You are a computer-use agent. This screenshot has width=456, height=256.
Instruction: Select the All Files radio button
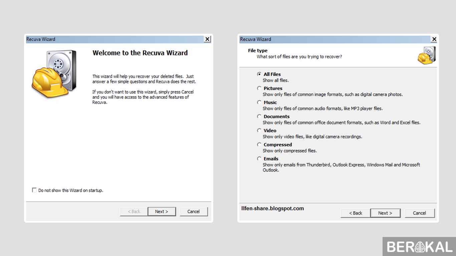pos(259,74)
